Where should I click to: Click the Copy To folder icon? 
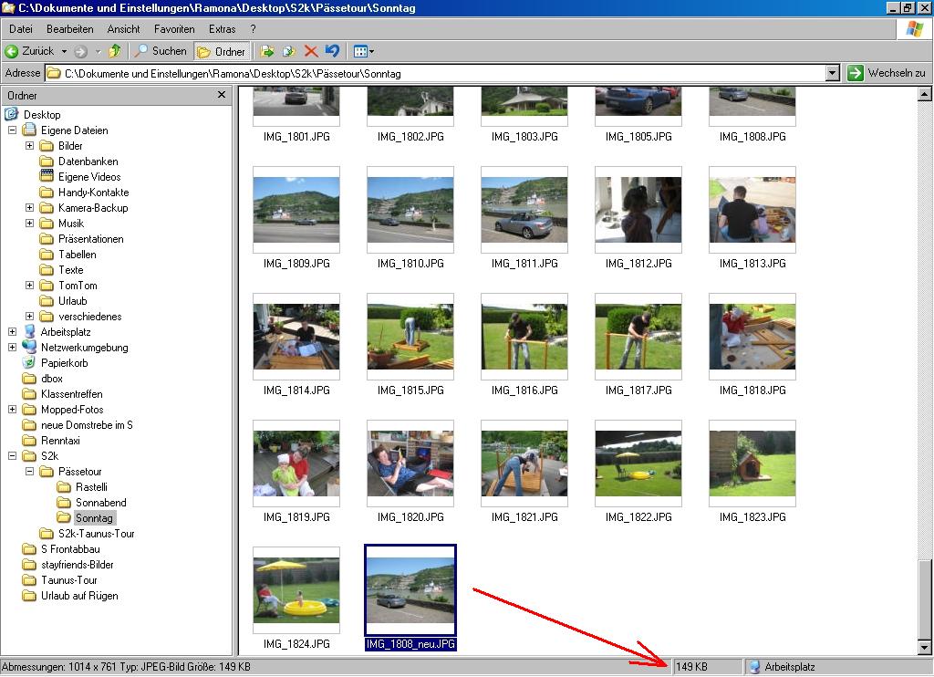[289, 52]
